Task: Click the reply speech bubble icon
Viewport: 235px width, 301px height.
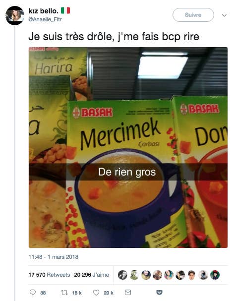Action: point(33,293)
